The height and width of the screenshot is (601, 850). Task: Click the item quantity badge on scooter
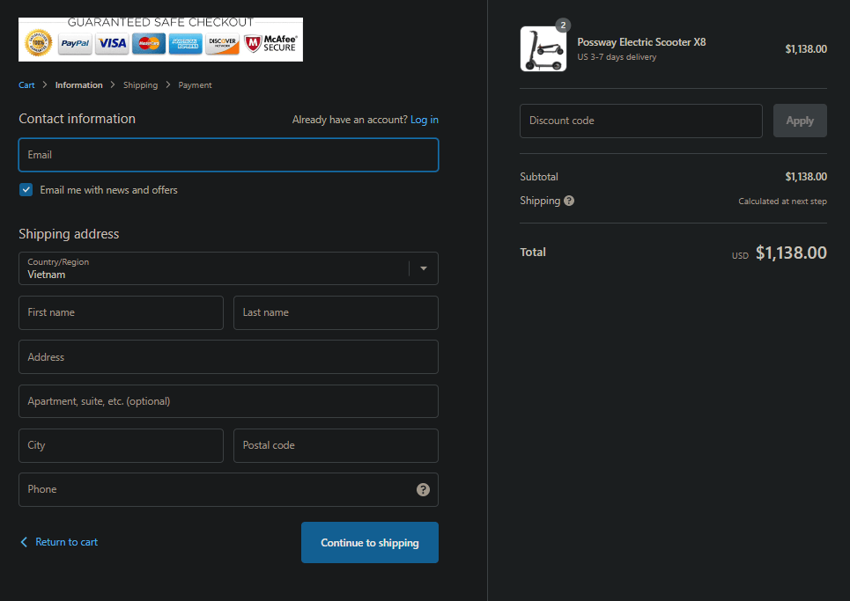point(563,25)
